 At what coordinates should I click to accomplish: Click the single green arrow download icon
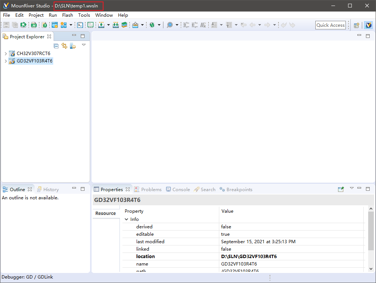click(x=101, y=25)
